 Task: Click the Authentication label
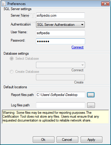21,24
